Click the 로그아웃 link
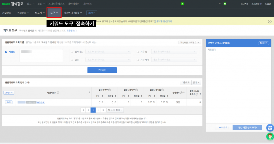This screenshot has width=274, height=144. point(244,4)
